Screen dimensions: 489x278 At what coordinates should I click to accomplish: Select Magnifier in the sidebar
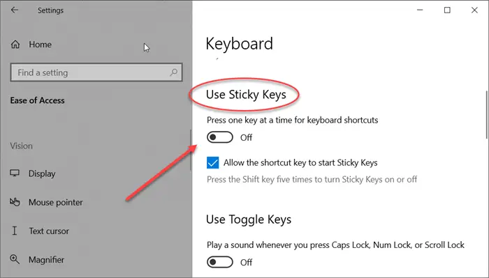pos(47,260)
